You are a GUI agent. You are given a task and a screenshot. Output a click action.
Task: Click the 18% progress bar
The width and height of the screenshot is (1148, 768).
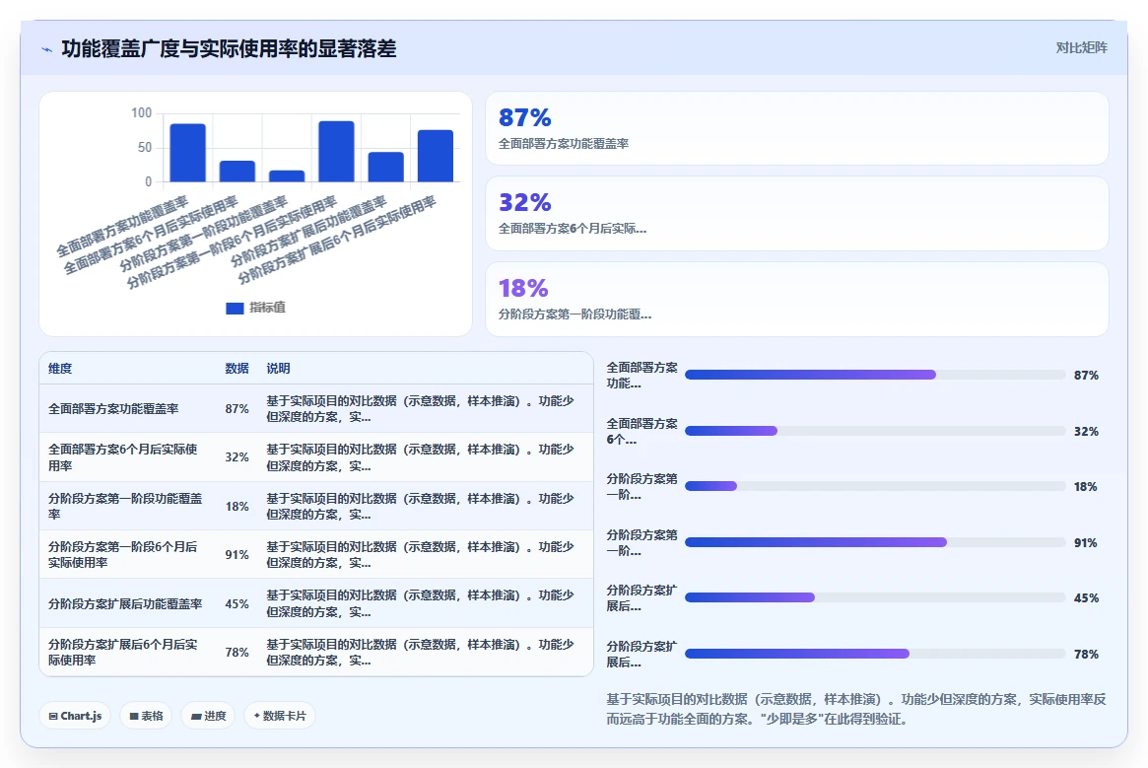[x=875, y=486]
